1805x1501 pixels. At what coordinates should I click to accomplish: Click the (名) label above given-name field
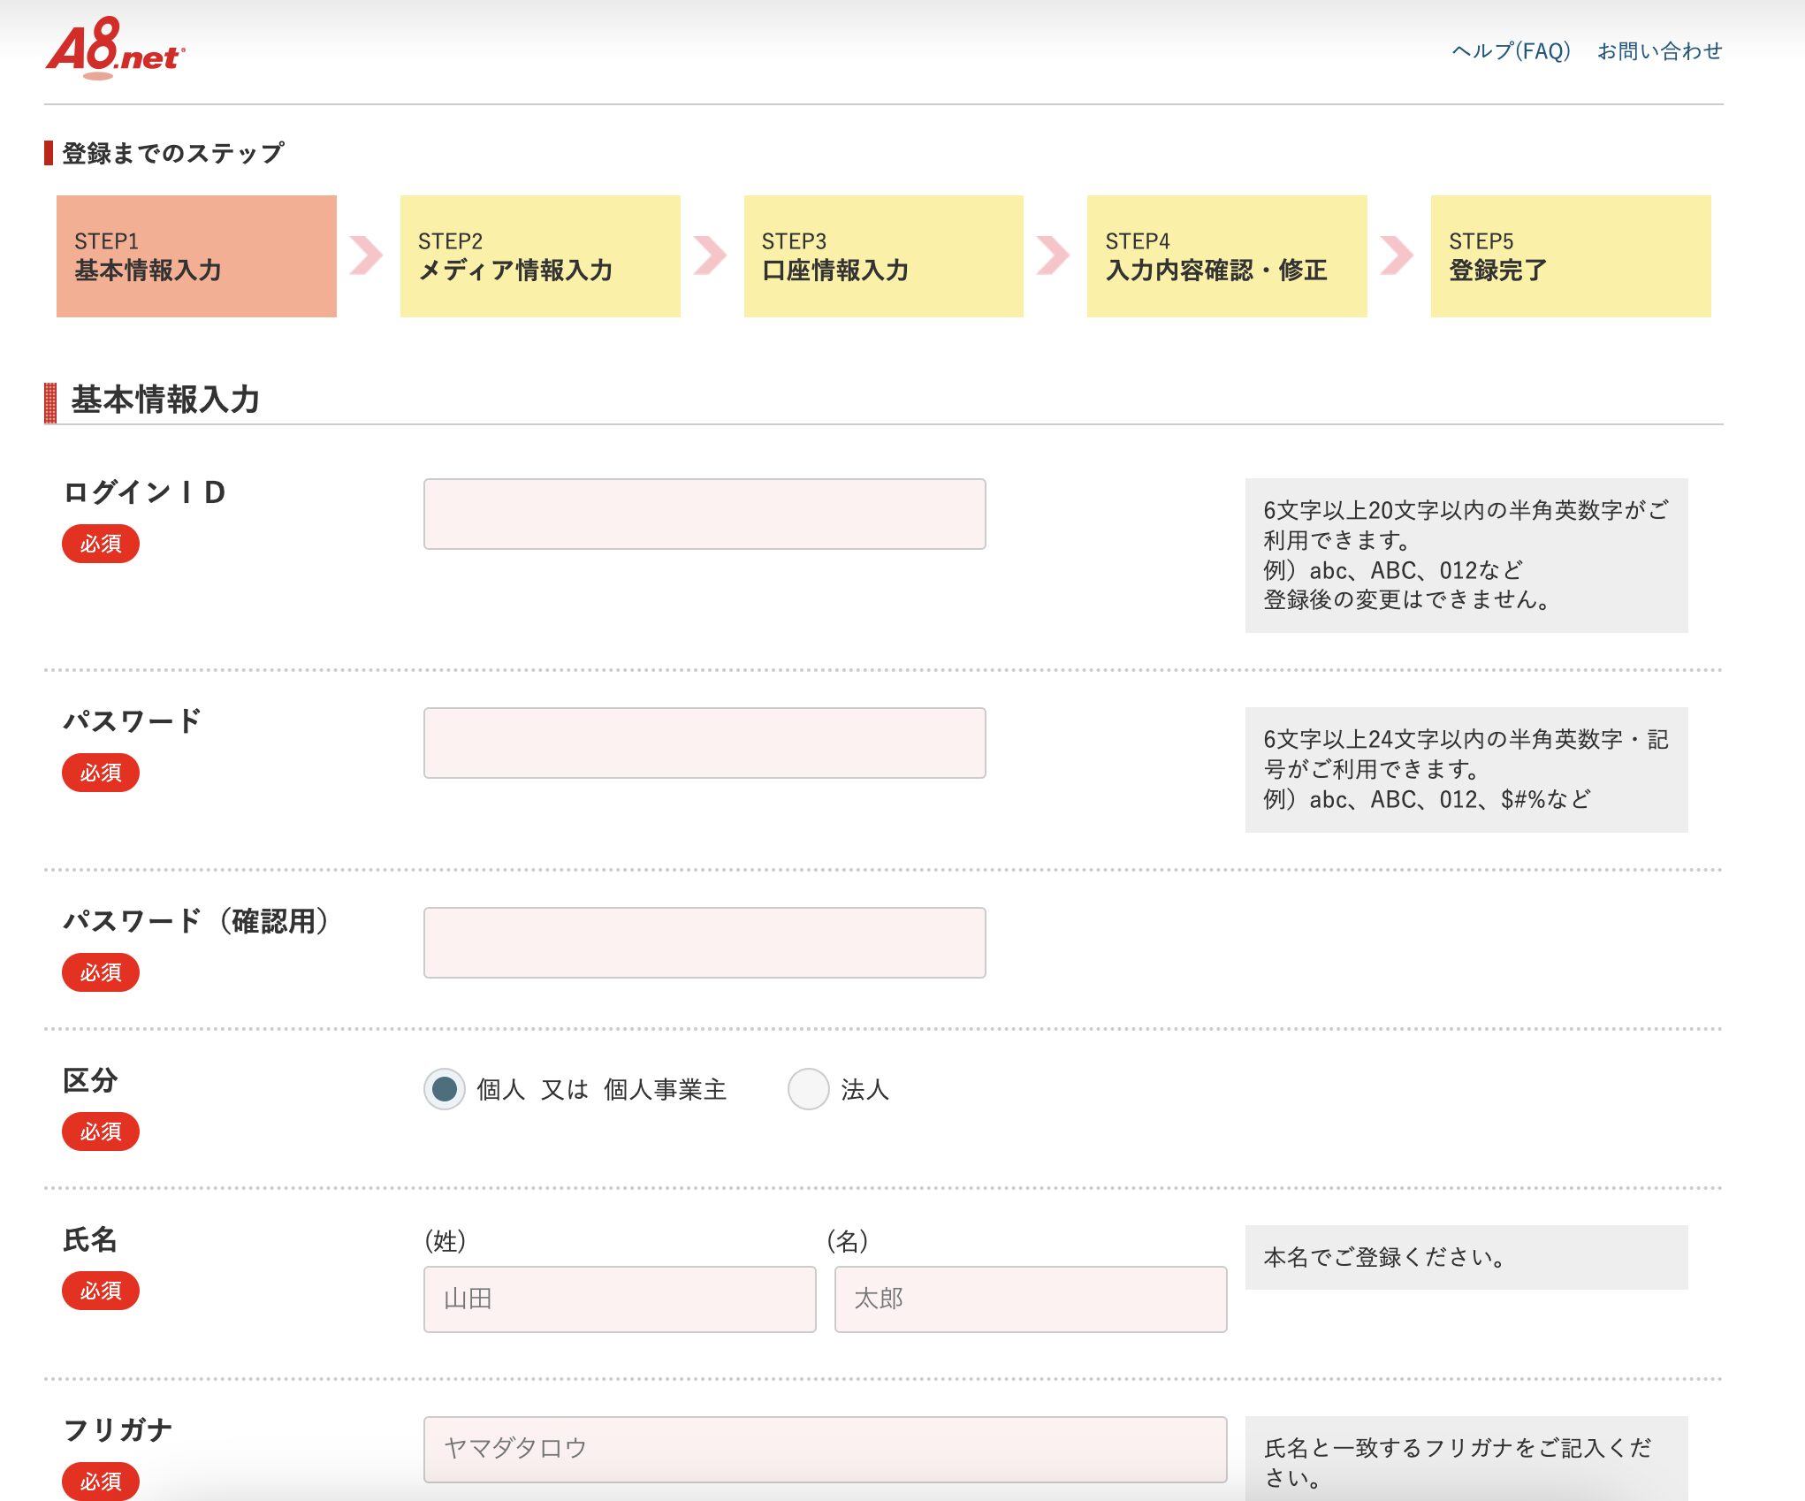coord(848,1241)
